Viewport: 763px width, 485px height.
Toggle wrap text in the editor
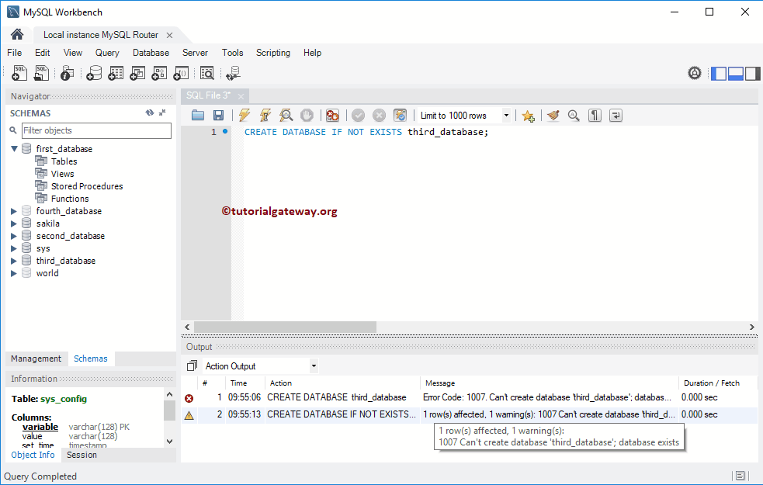coord(615,115)
